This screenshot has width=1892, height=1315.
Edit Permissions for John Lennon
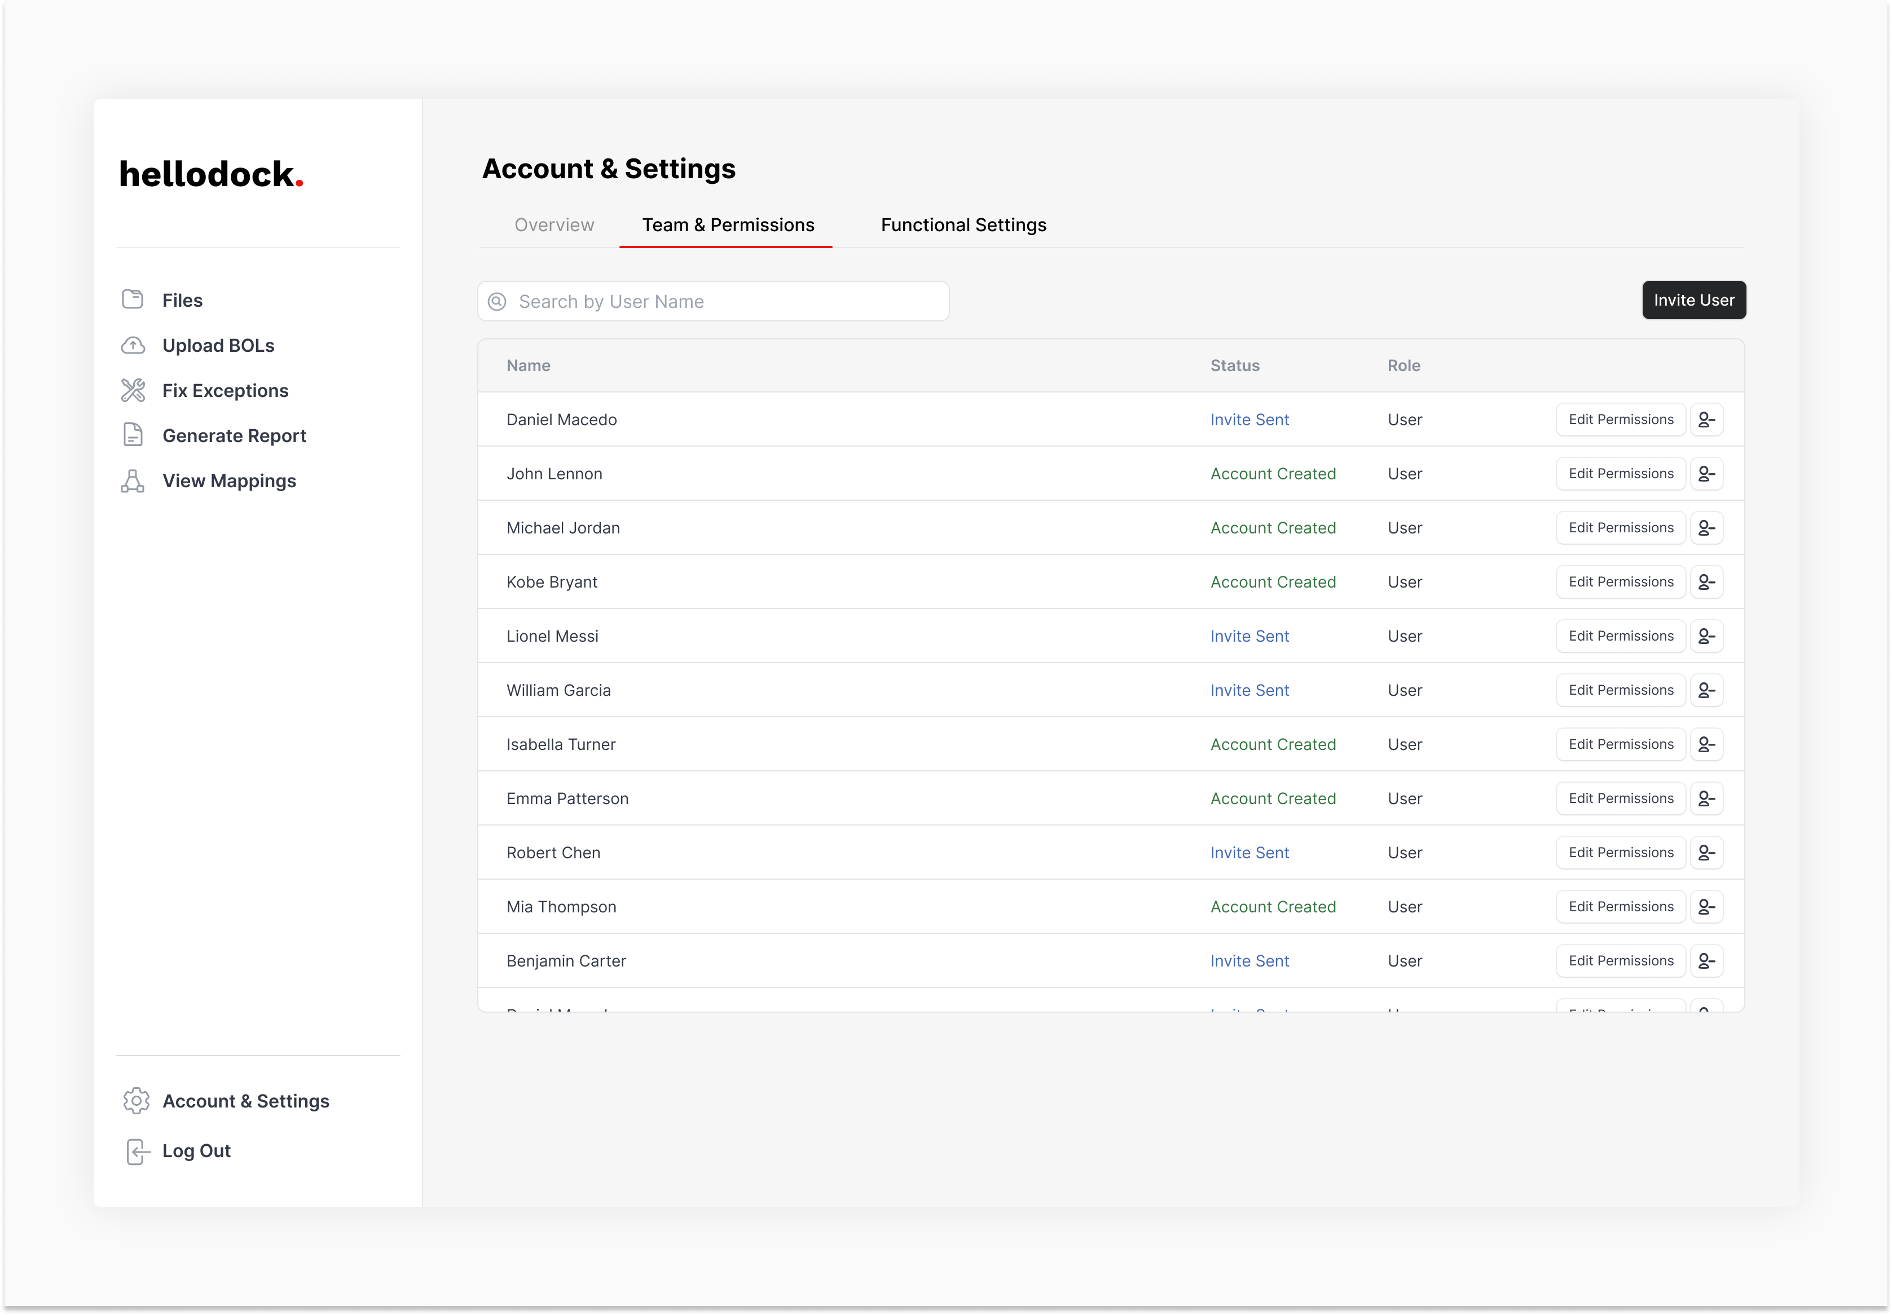pyautogui.click(x=1620, y=474)
